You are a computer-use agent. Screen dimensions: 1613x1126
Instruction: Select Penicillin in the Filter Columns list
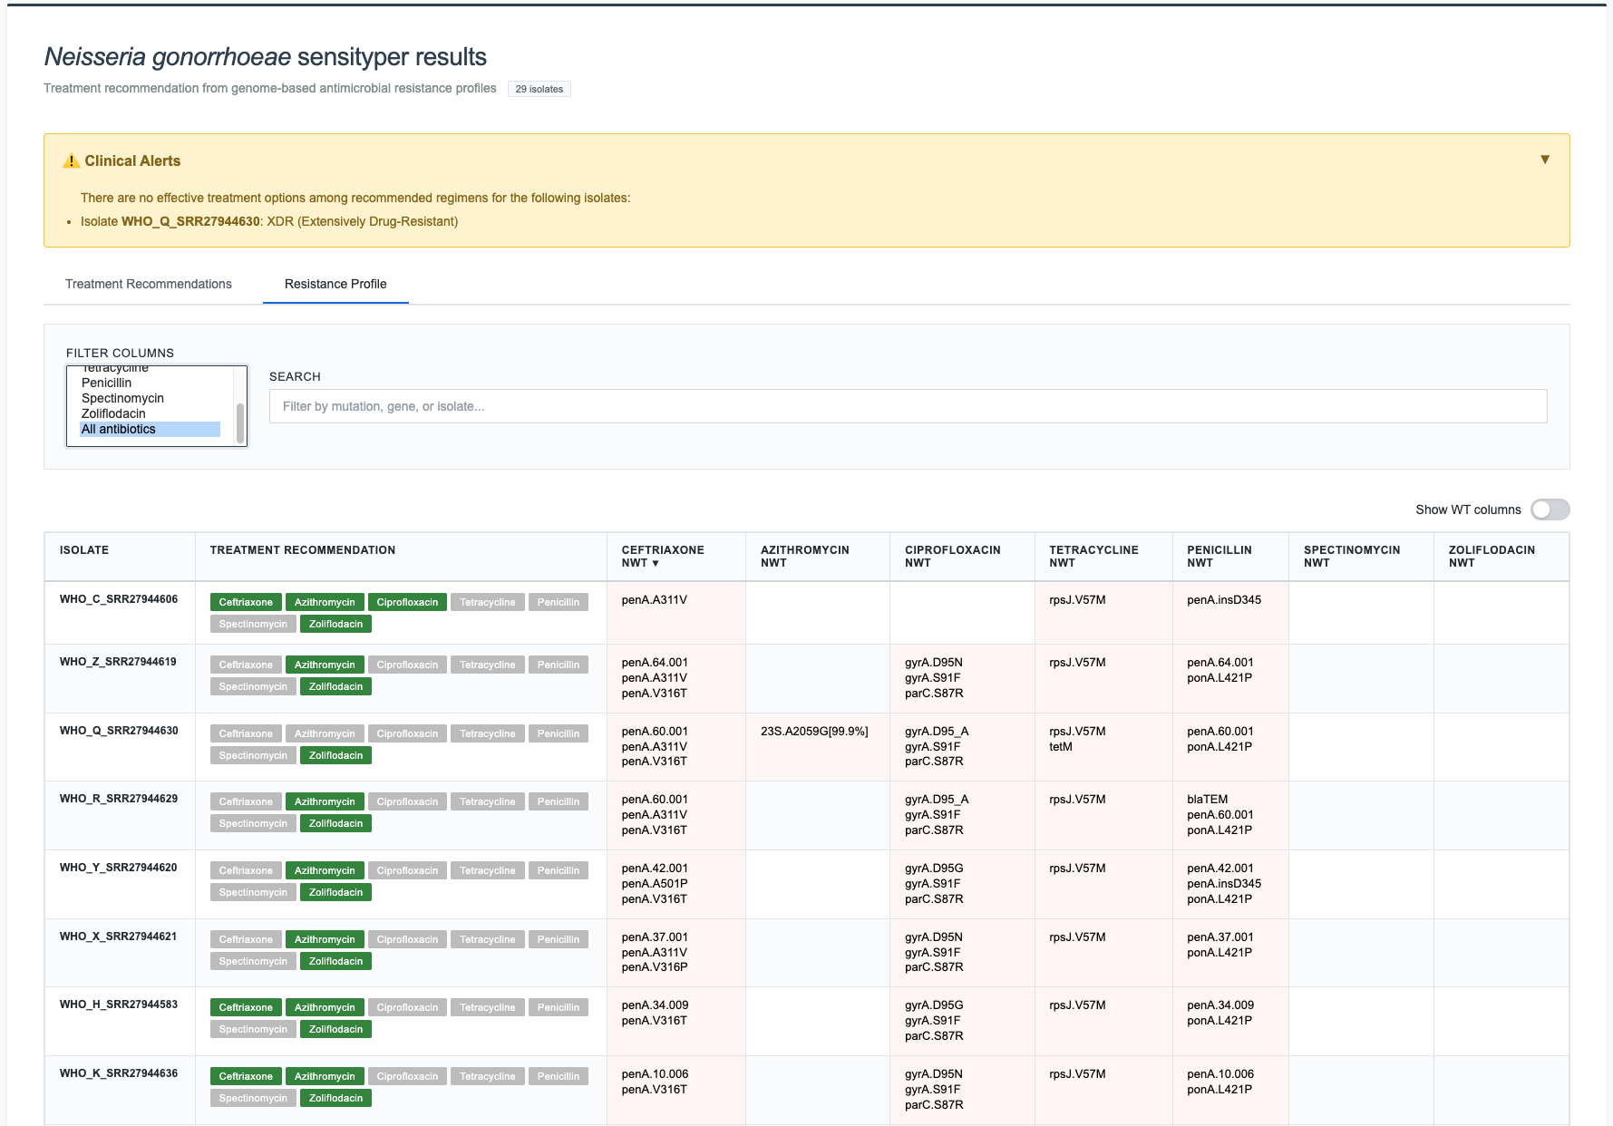106,383
